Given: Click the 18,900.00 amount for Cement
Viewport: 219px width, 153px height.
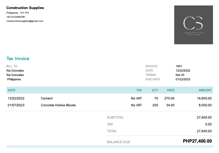Looking at the screenshot, I should [204, 98].
